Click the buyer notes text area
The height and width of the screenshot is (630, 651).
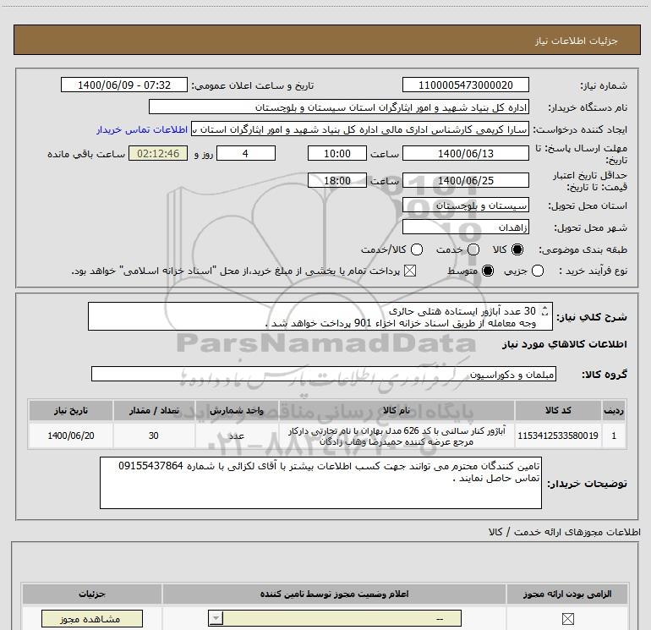click(x=320, y=483)
